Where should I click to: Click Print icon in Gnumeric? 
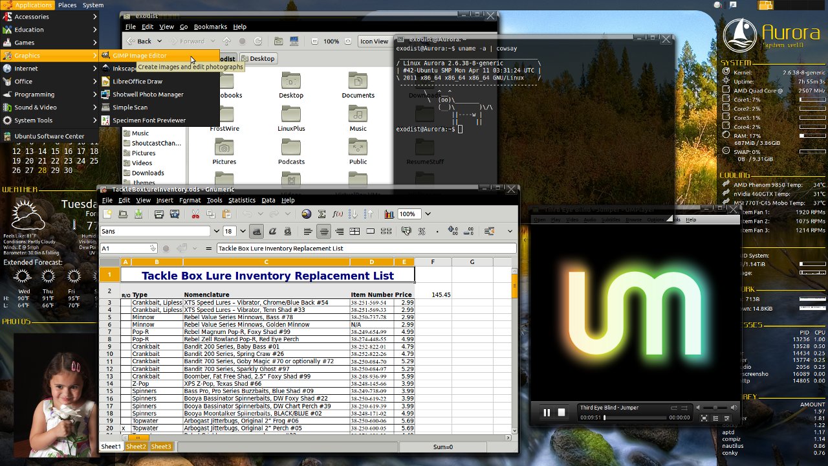159,214
